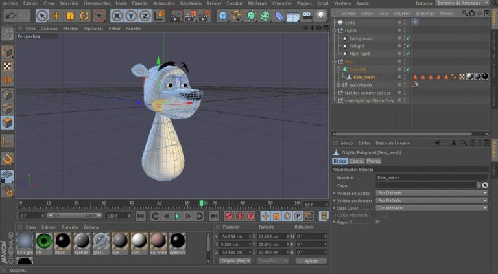Add a cube primitive object
Image resolution: width=498 pixels, height=274 pixels.
pos(223,16)
